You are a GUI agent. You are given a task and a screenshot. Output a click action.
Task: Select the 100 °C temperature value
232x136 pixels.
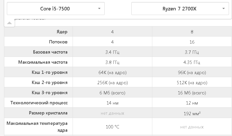coord(112,127)
